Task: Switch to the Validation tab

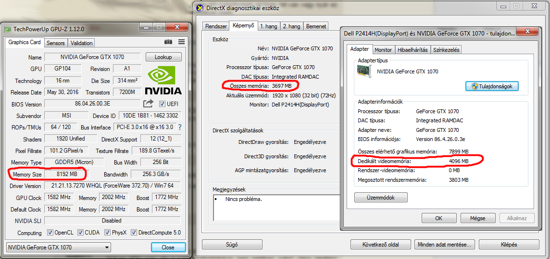Action: pos(81,43)
